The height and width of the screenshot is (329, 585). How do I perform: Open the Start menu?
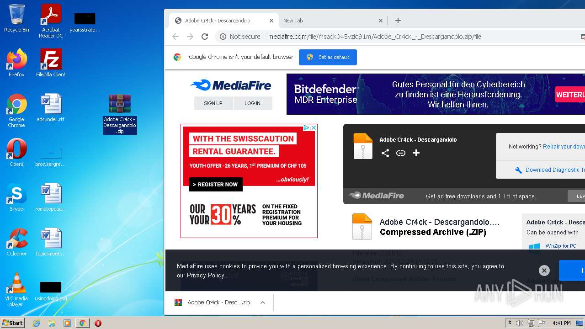(13, 323)
